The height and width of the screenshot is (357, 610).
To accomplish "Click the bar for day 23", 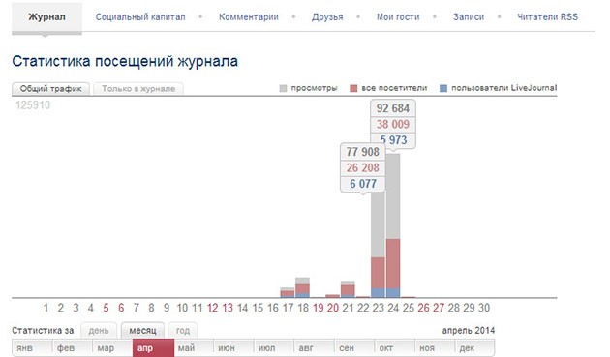I will pos(378,245).
